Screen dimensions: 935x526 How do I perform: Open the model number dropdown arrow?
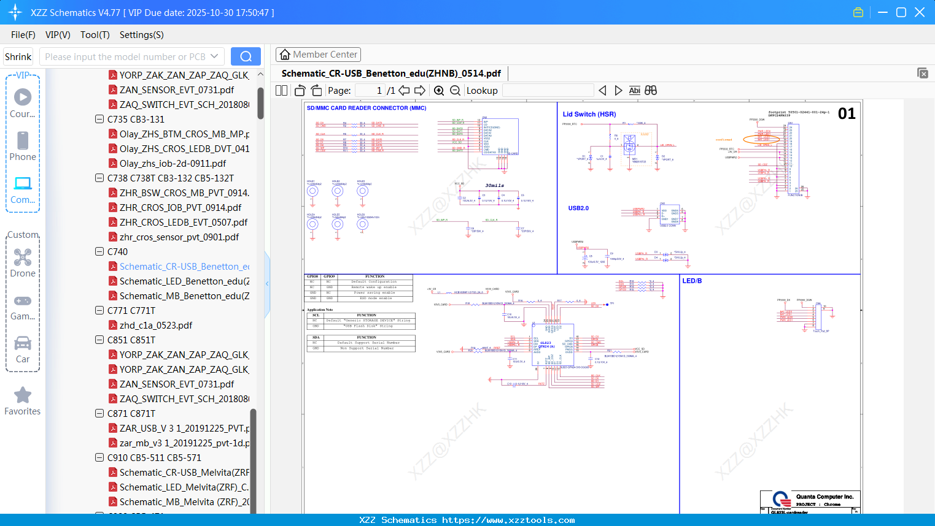[x=214, y=56]
